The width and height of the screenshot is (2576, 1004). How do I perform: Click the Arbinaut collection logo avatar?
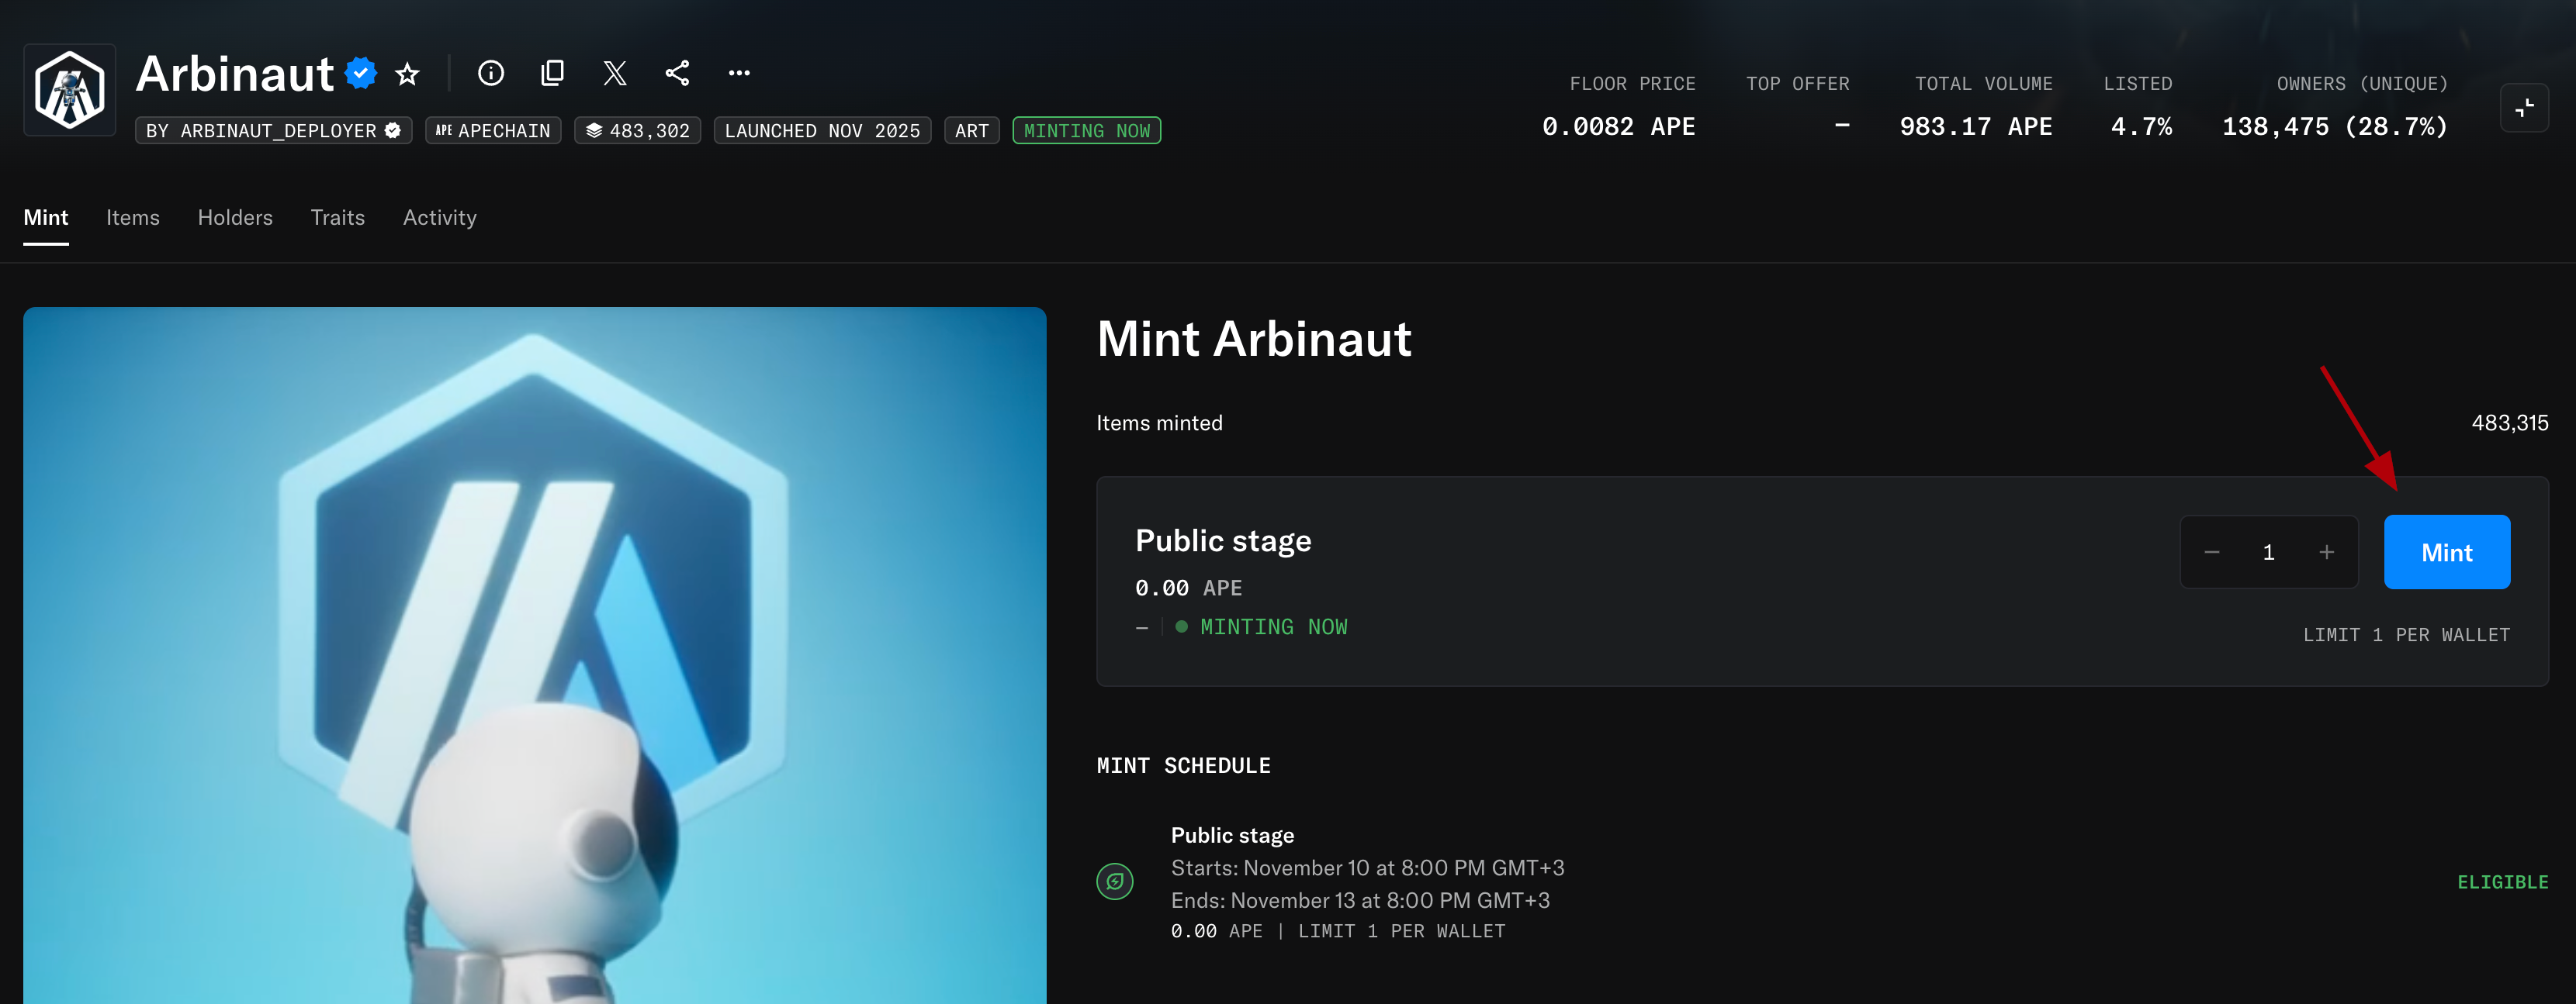pos(69,90)
